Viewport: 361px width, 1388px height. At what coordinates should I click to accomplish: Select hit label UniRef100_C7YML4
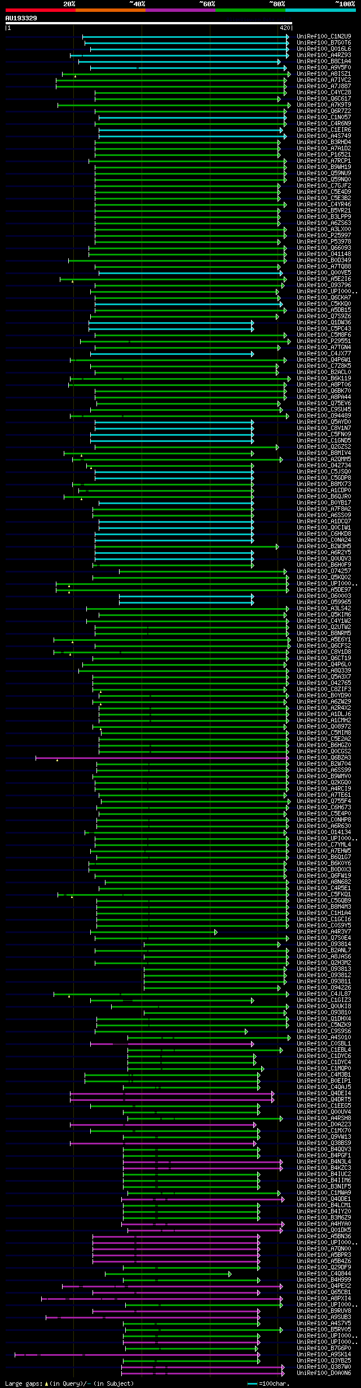pos(324,845)
